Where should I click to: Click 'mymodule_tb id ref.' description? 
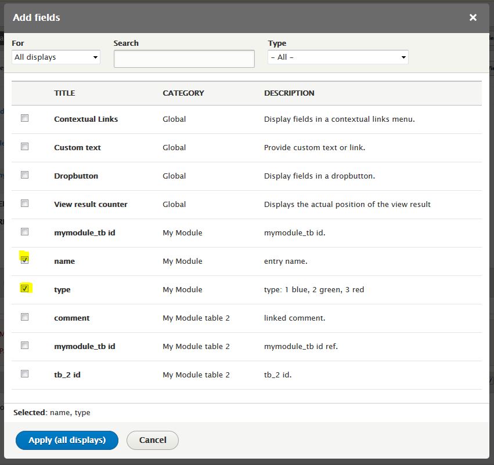coord(301,346)
